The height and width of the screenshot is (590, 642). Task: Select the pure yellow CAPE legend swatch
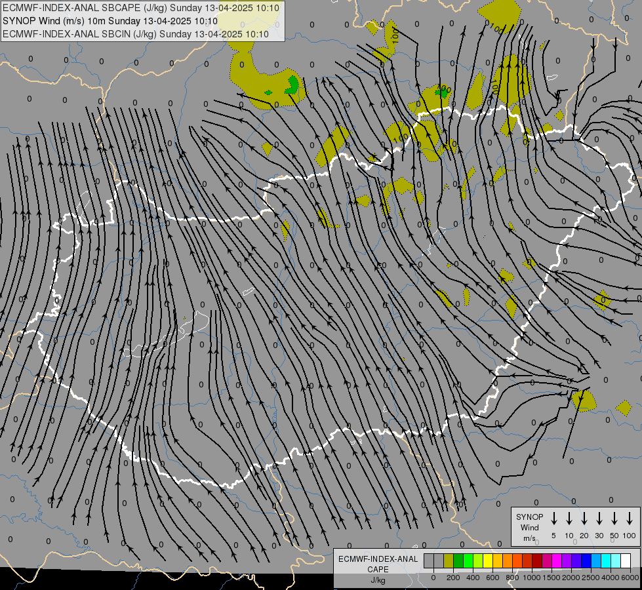coord(488,560)
